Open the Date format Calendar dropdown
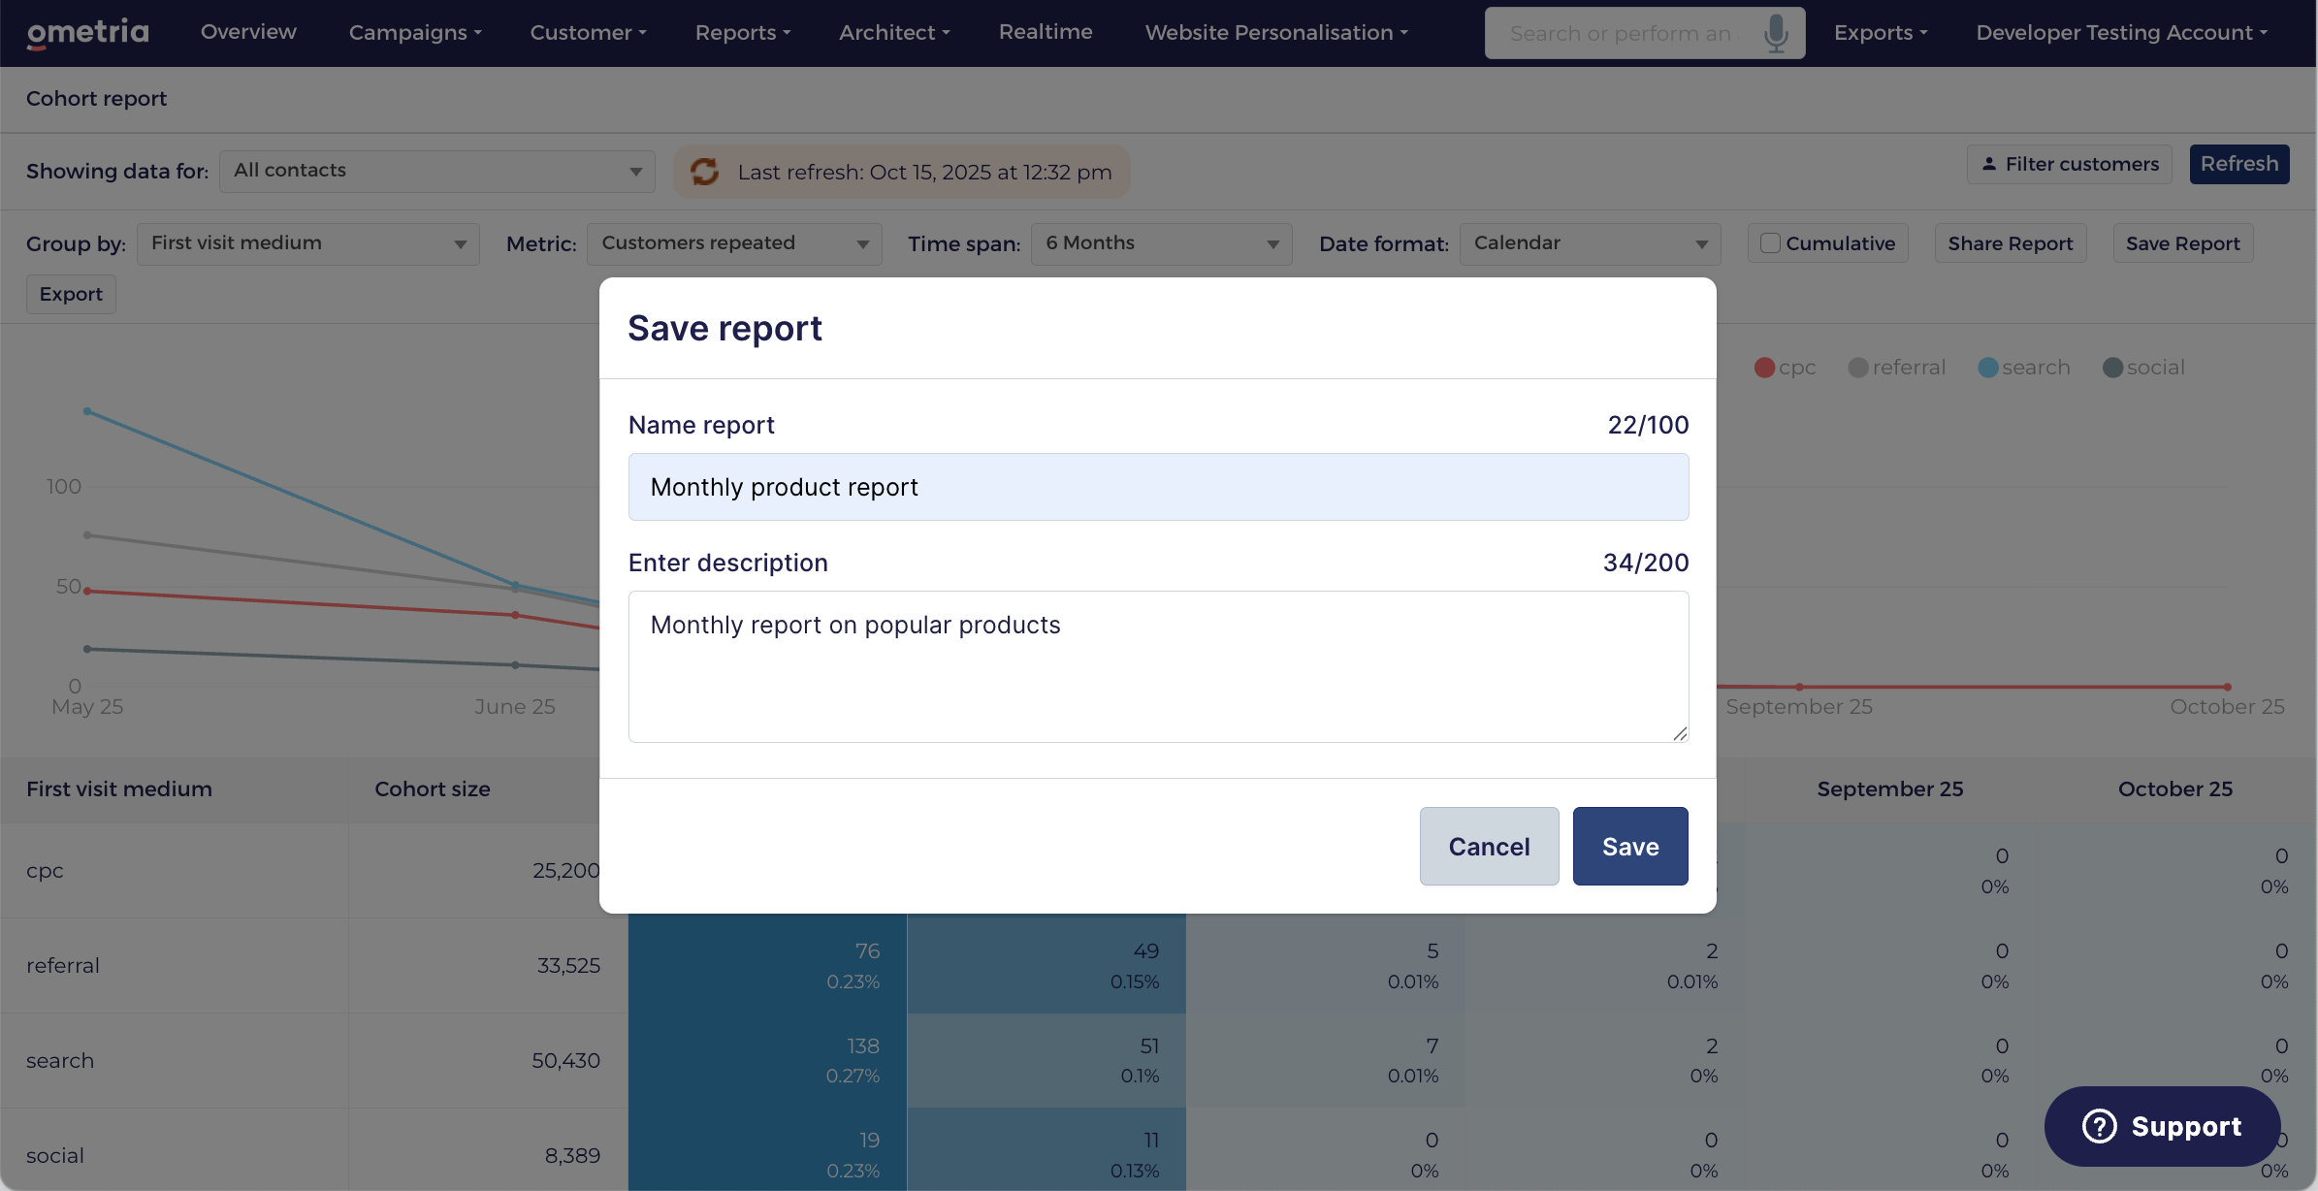 point(1591,243)
